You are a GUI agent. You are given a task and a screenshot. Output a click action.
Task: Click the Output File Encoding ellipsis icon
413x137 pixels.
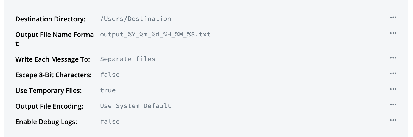[393, 105]
